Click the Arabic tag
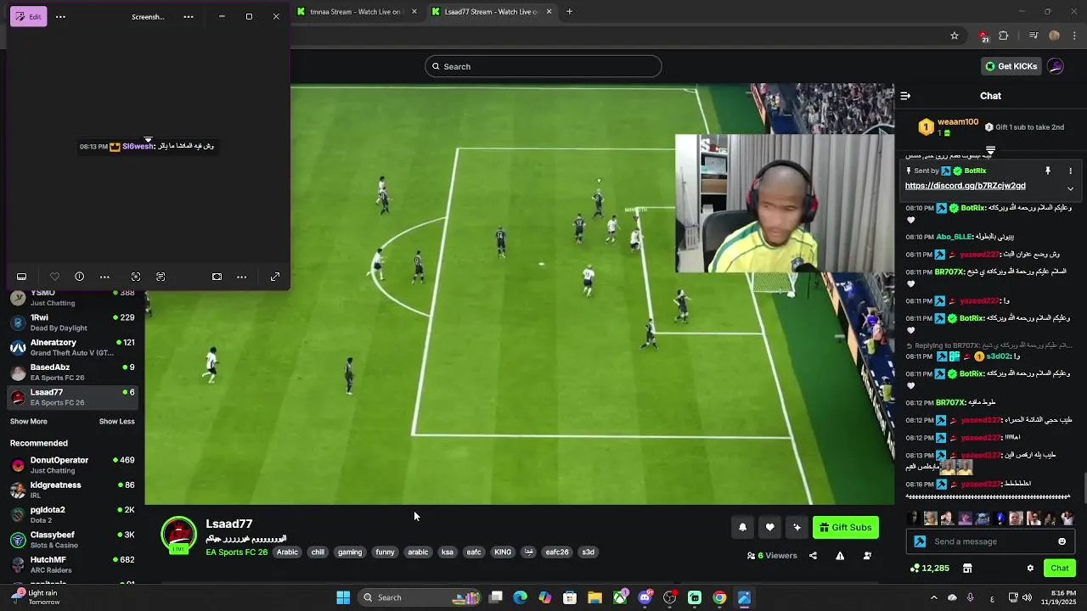Screen dimensions: 1087x611 (x=287, y=552)
